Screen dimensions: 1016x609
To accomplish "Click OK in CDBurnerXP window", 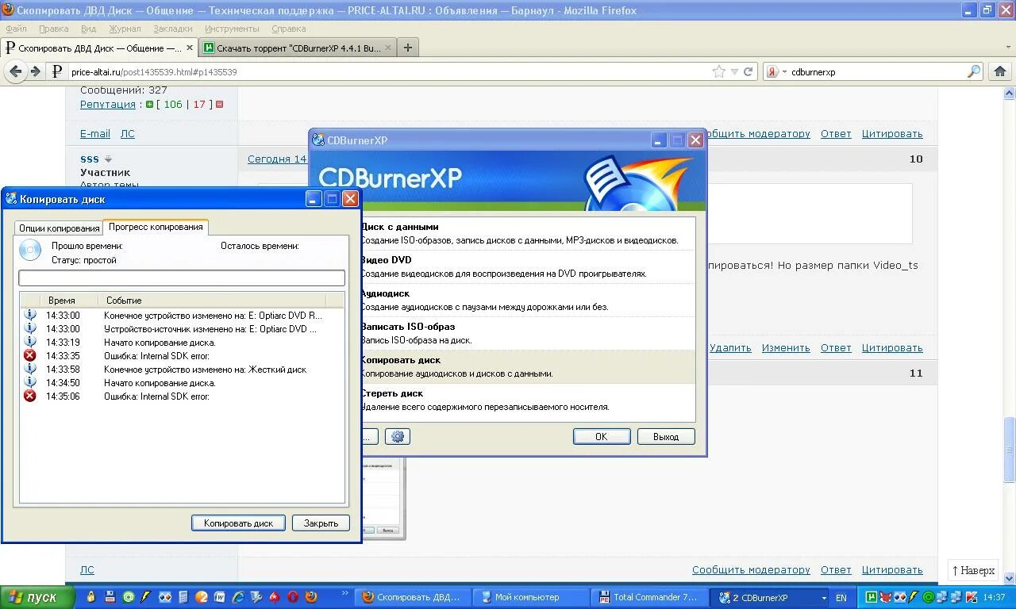I will [x=602, y=436].
